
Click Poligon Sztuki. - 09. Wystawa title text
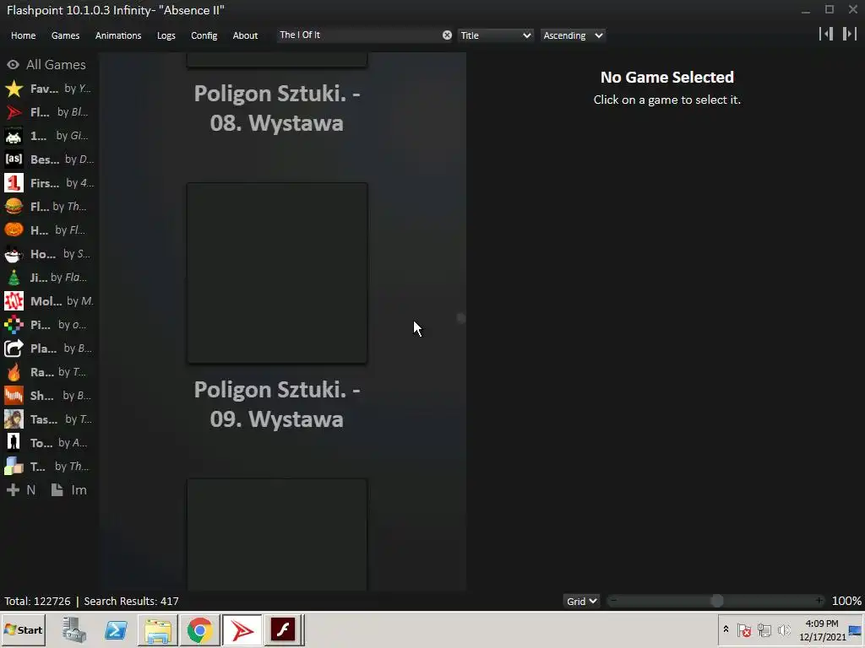click(x=277, y=404)
